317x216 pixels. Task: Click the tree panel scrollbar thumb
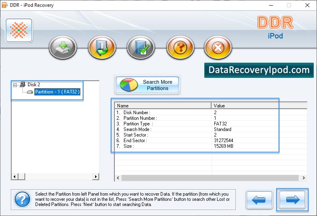point(22,176)
